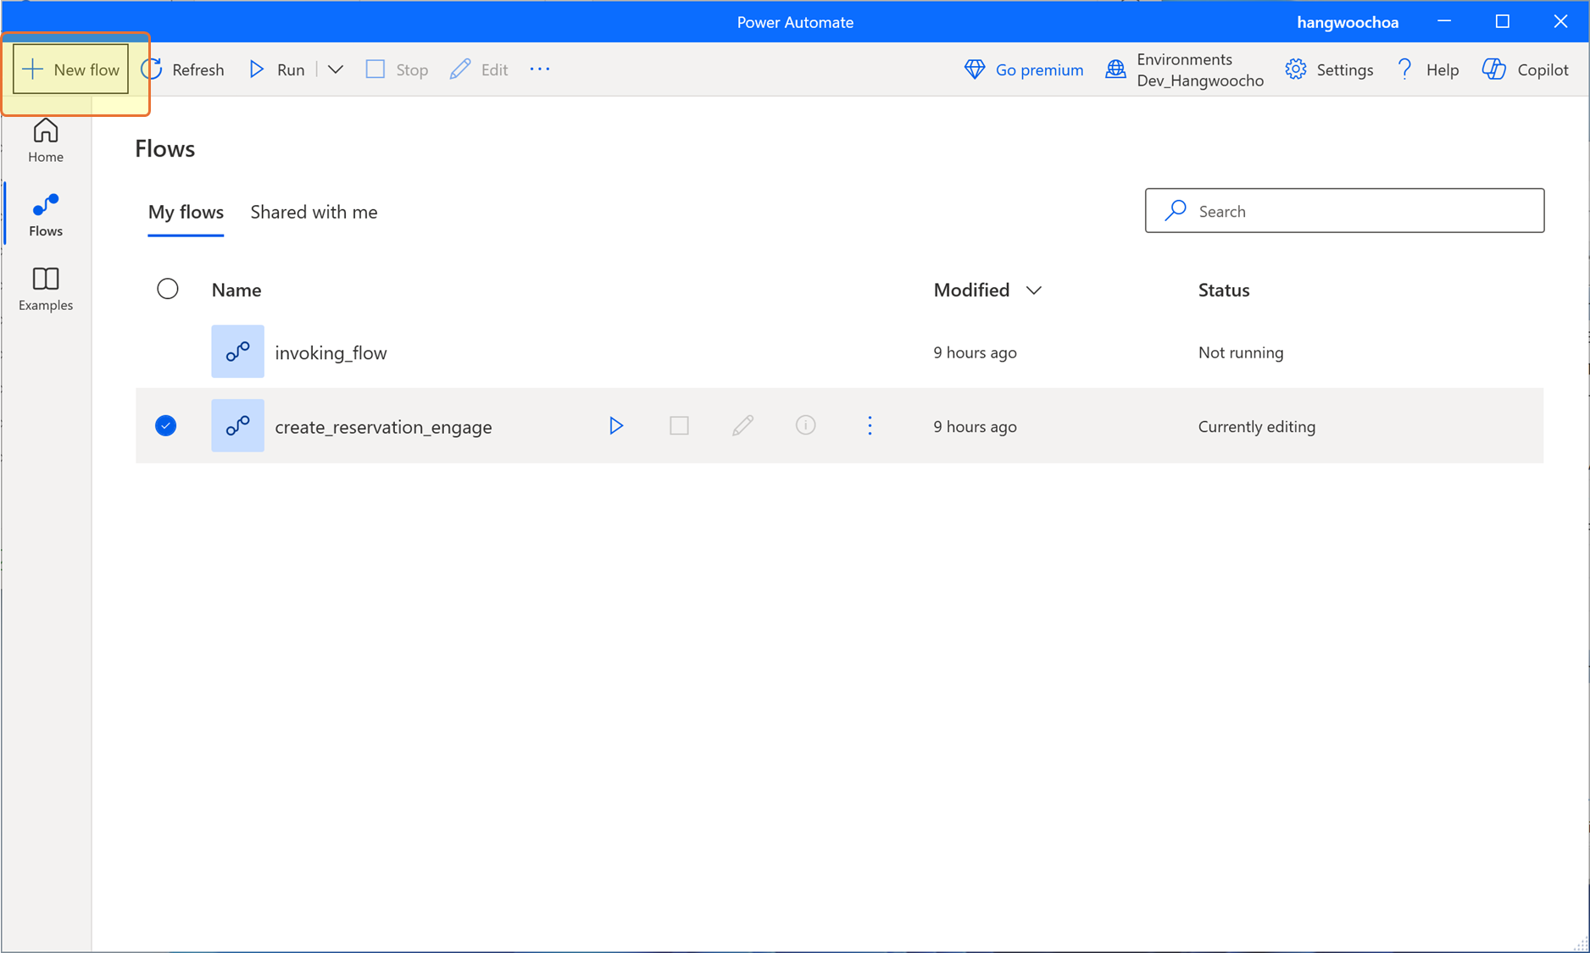Click Go premium link
Viewport: 1590px width, 953px height.
click(1024, 69)
